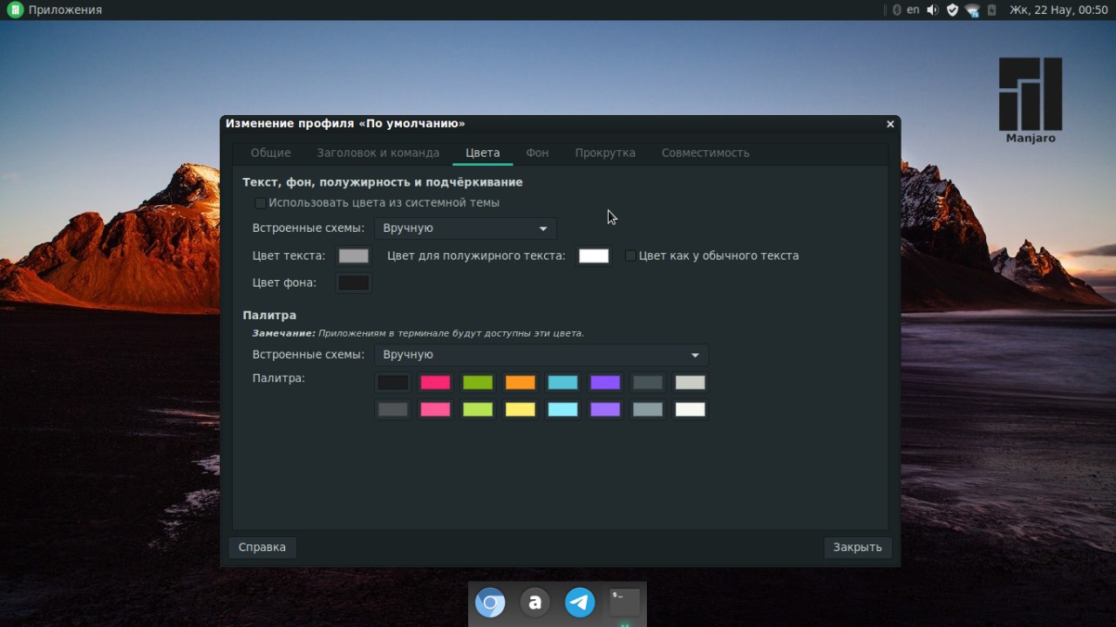Click the 'Справка' help button
Viewport: 1116px width, 627px height.
(x=262, y=548)
